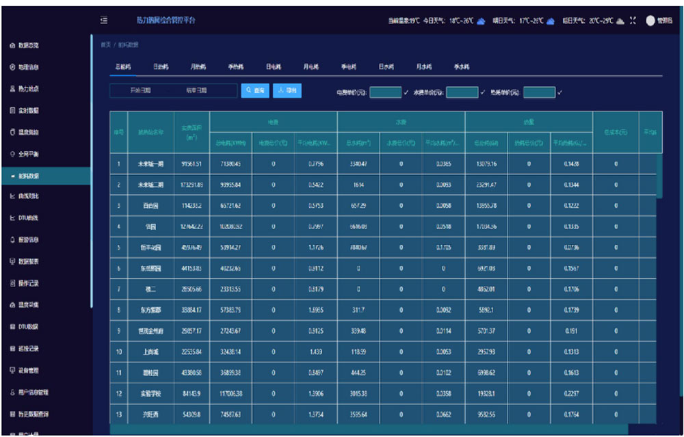Open 全网平衡 sidebar icon
The height and width of the screenshot is (437, 684).
pyautogui.click(x=12, y=154)
